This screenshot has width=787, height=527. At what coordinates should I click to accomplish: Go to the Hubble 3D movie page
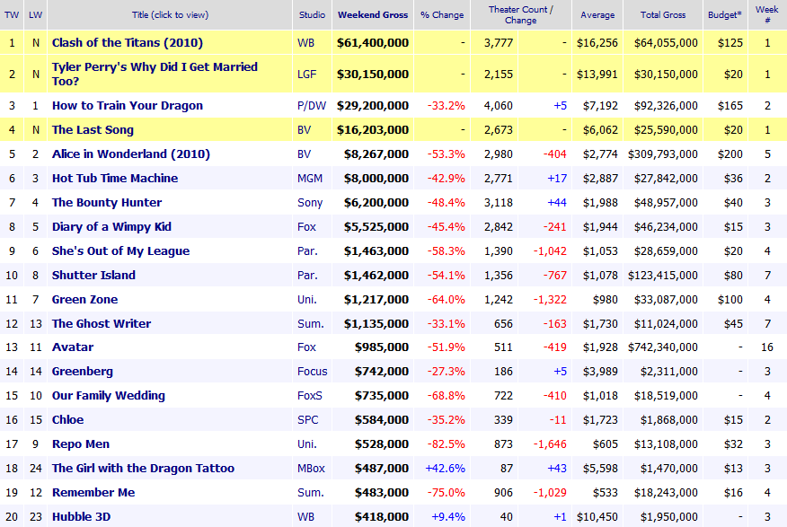click(x=82, y=516)
